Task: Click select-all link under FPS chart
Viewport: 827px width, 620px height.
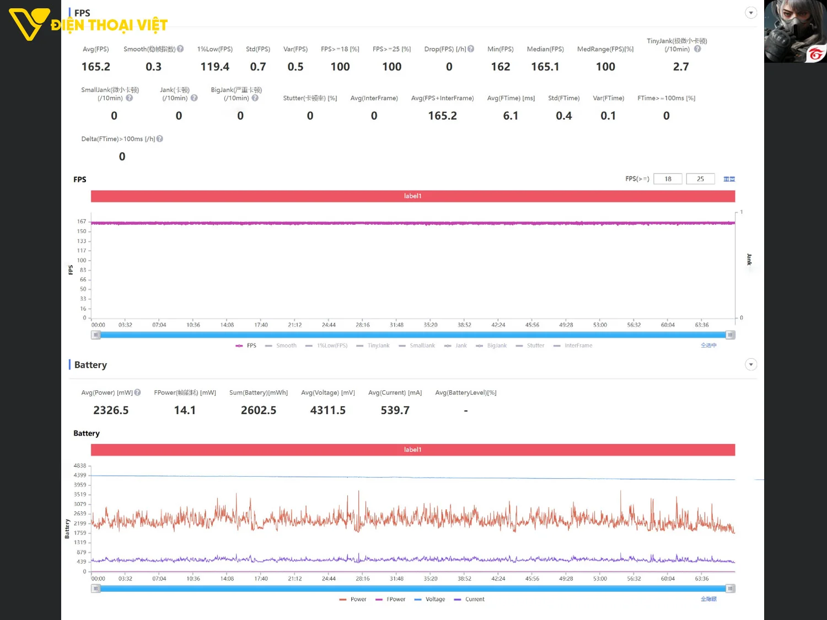Action: [708, 346]
